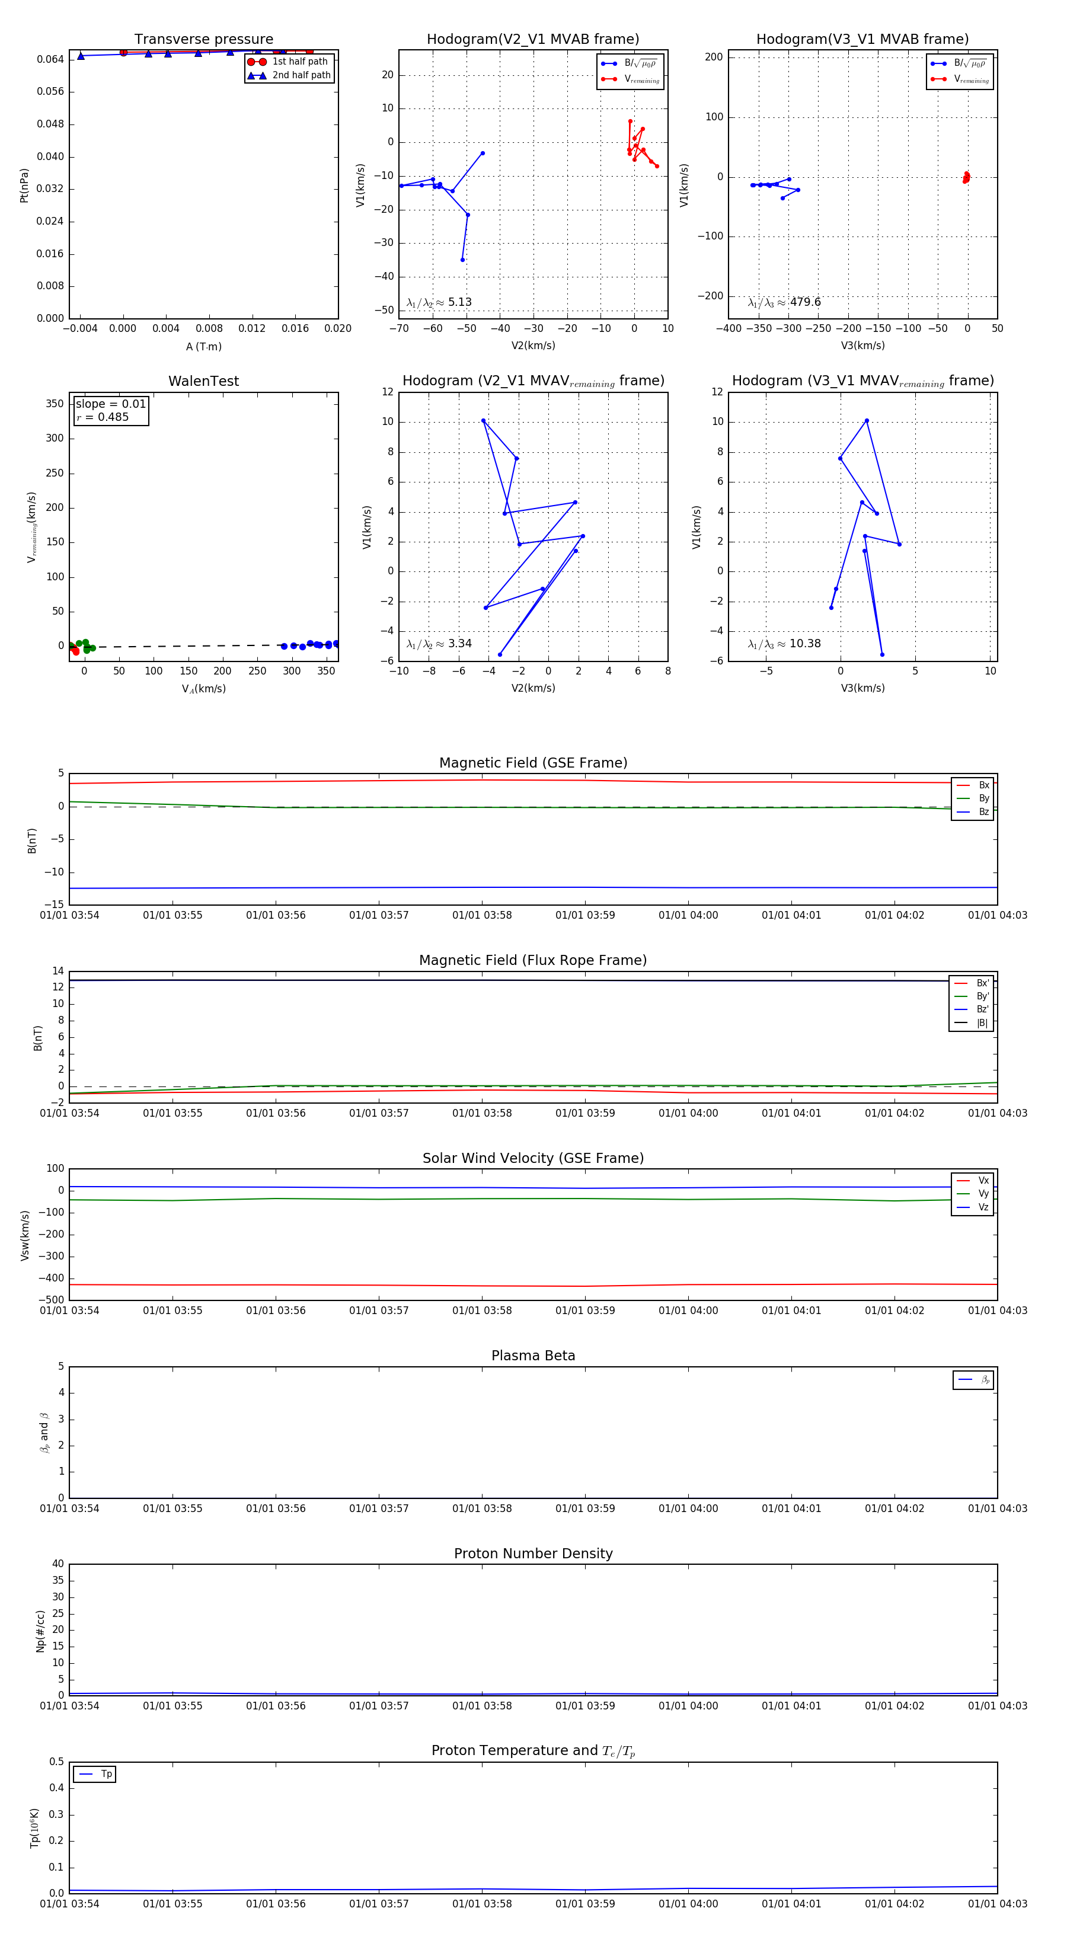
Task: Click the "Hodogram (V2_V1 MVAV remaining frame)" title
Action: click(533, 381)
